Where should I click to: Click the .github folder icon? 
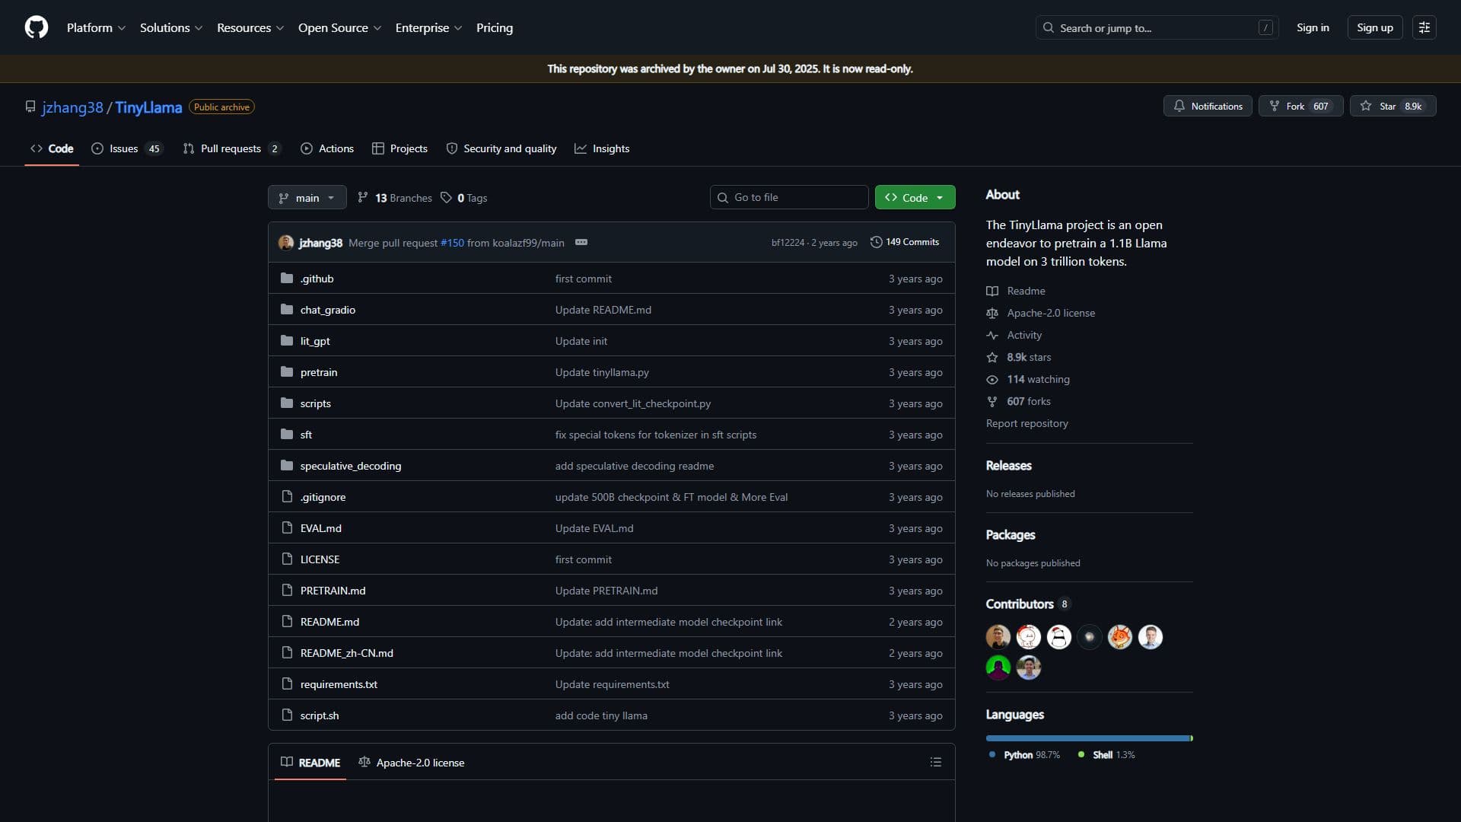[x=287, y=278]
